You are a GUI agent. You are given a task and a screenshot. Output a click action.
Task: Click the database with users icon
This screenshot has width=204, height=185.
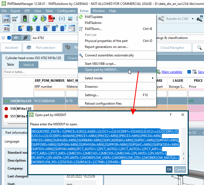tap(29, 28)
